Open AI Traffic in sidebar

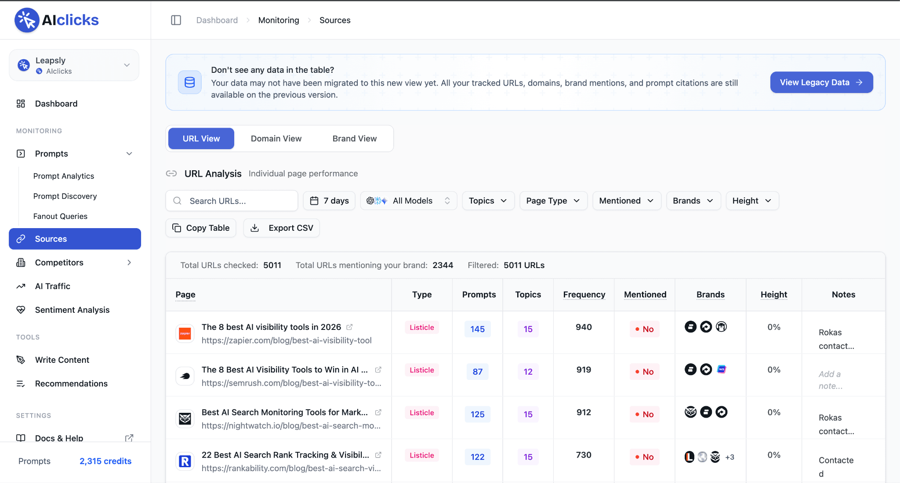pos(53,286)
